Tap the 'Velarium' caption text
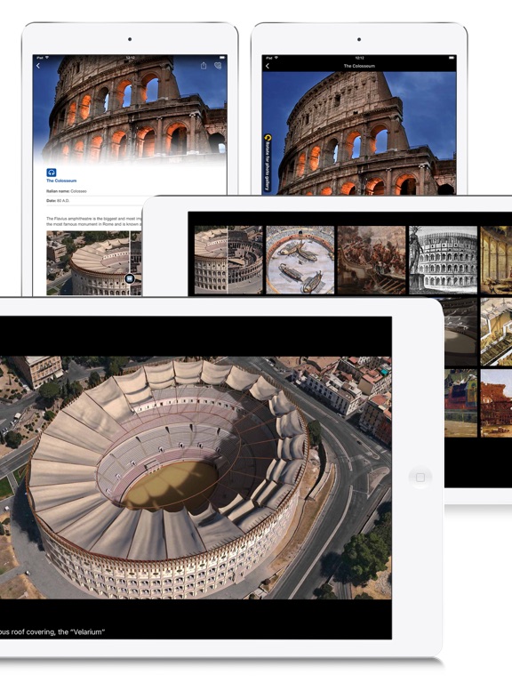Screen dimensions: 512x683 tap(52, 631)
